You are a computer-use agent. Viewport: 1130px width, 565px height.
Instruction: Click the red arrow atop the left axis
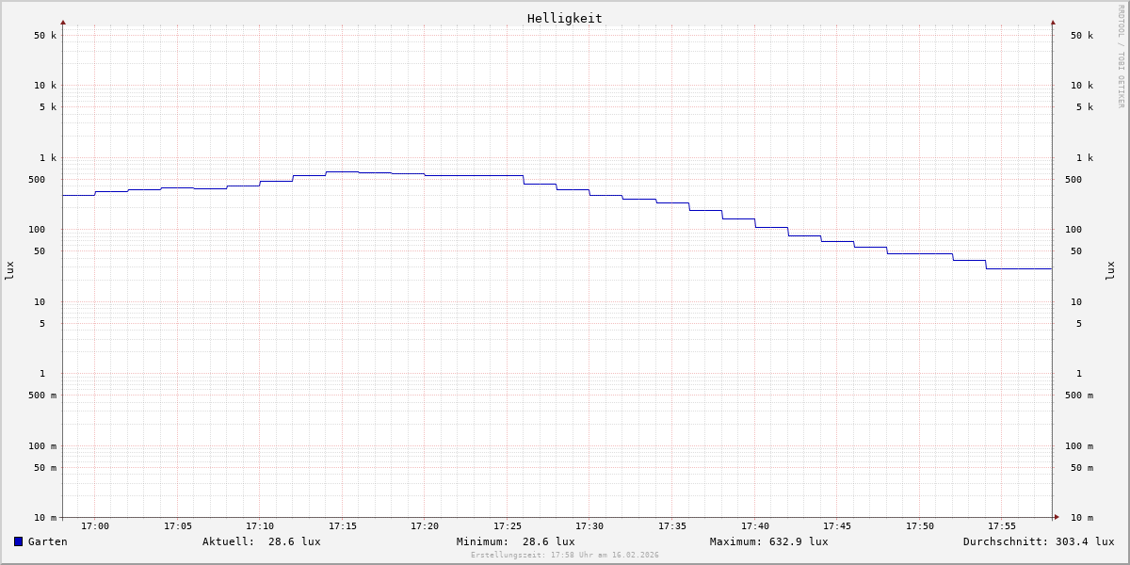click(x=63, y=22)
